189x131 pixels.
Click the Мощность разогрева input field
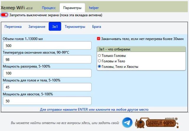(x=47, y=73)
